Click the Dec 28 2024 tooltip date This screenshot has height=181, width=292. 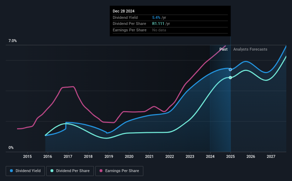pos(123,11)
